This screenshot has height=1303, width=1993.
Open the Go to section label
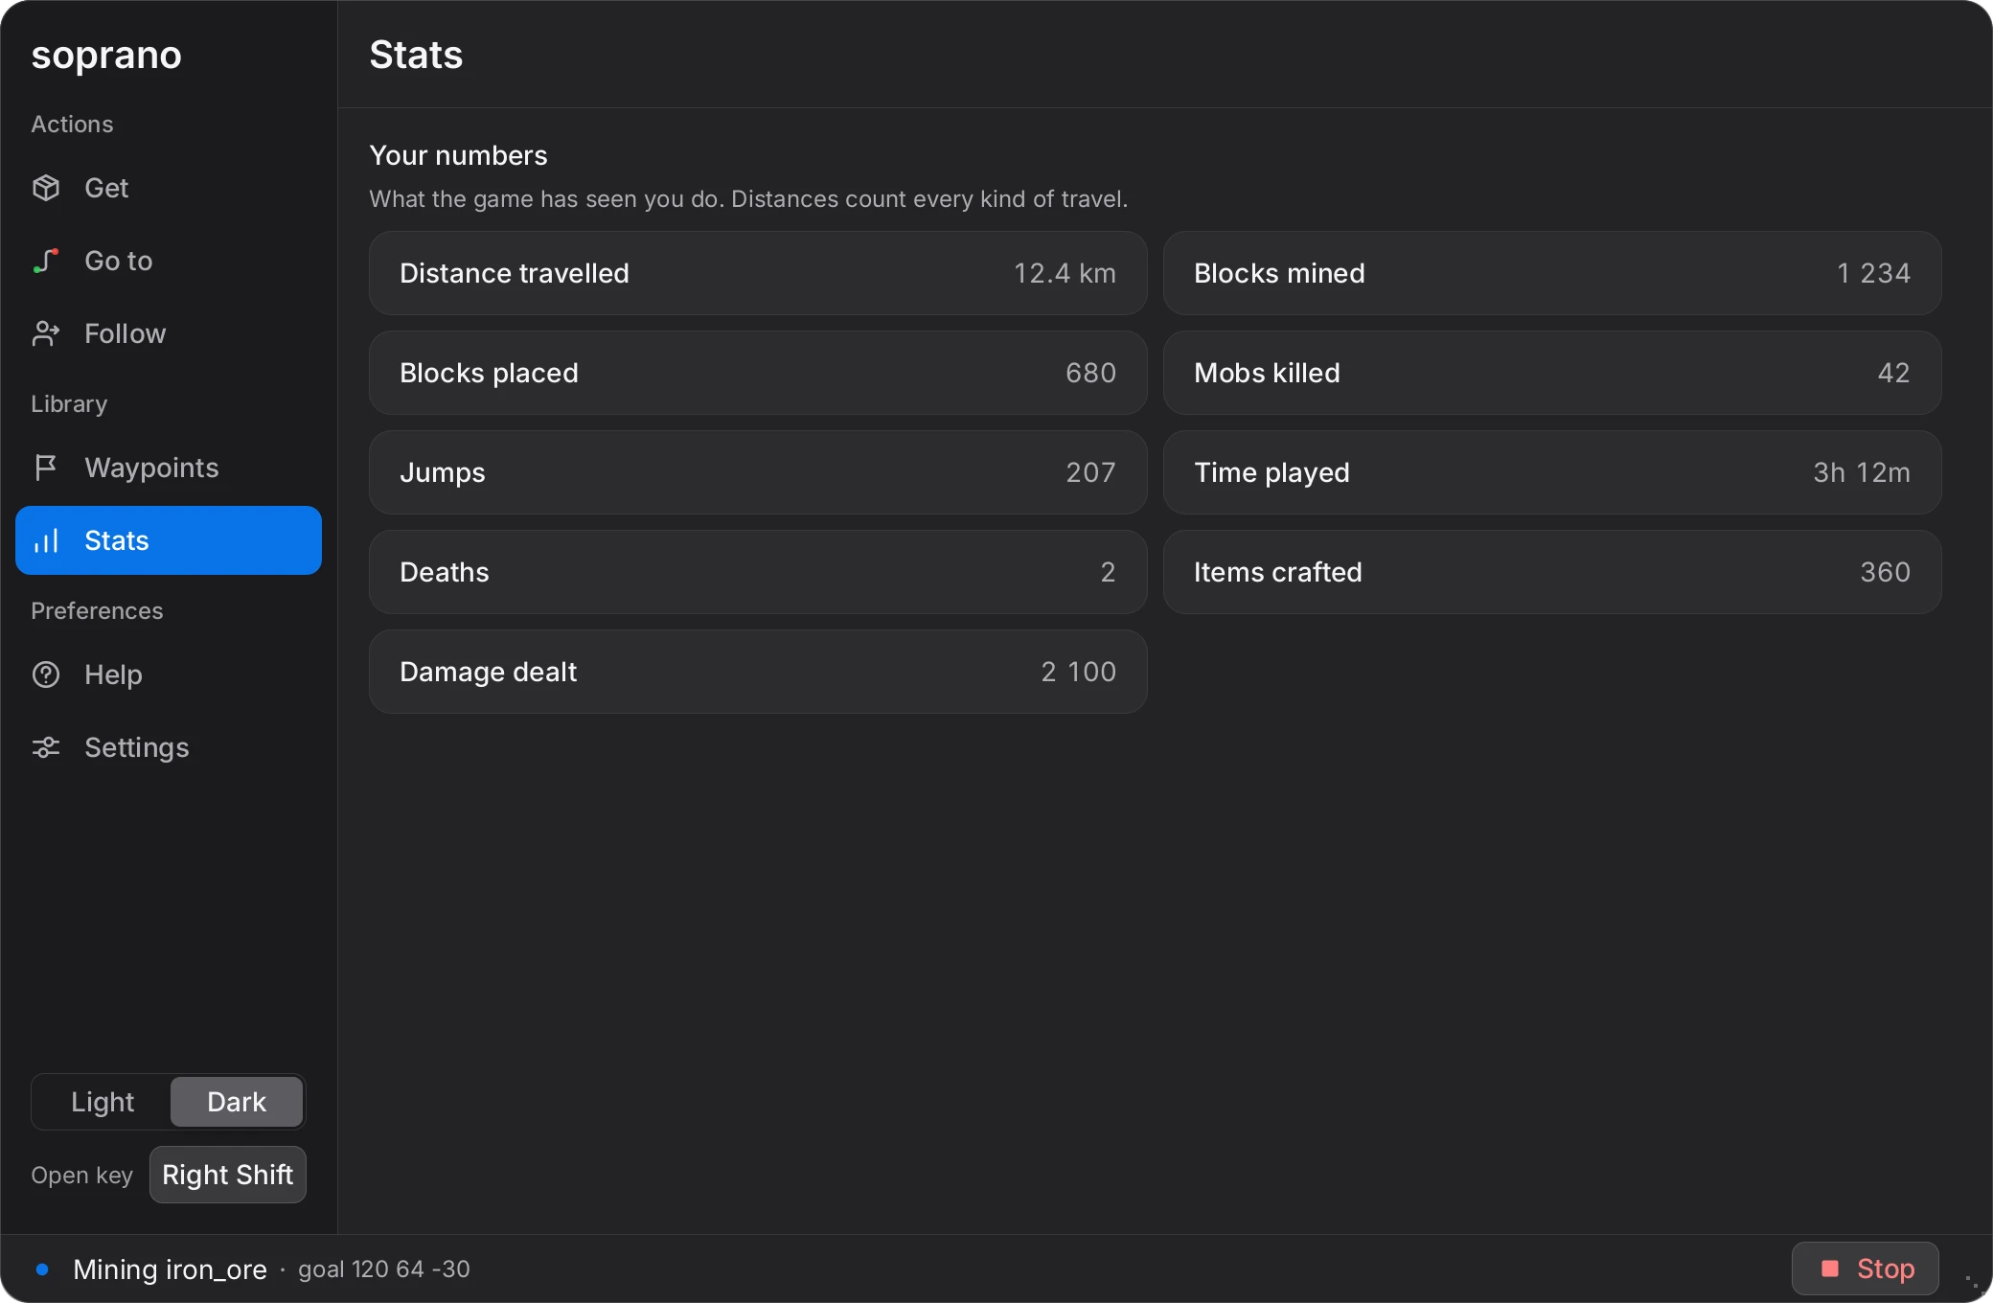click(119, 261)
